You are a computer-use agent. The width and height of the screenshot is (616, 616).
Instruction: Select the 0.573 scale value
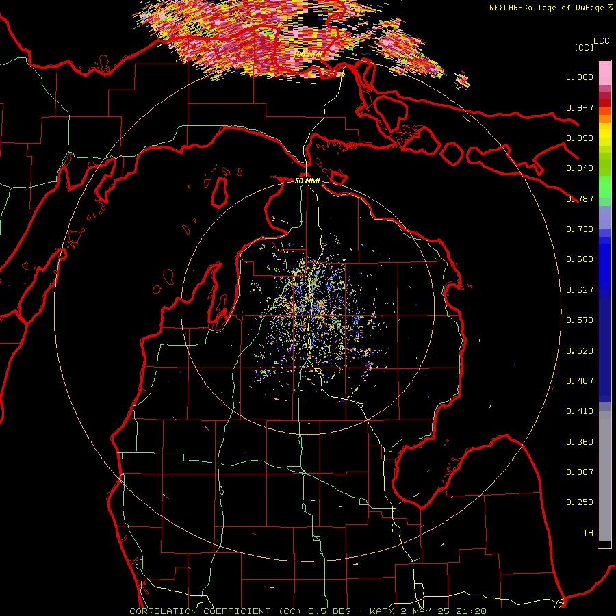coord(580,320)
